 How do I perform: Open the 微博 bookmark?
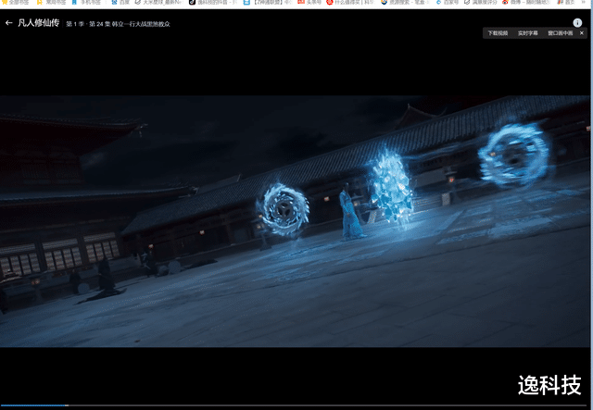(526, 2)
